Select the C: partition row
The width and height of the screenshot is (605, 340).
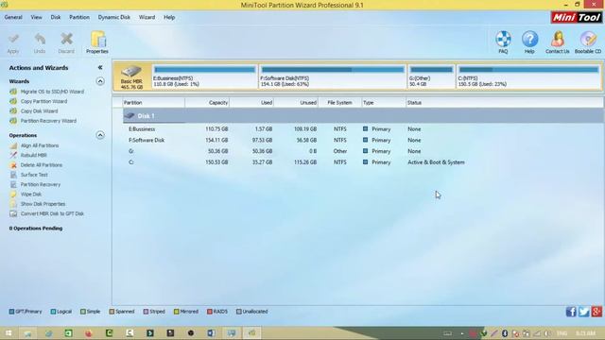pos(363,162)
